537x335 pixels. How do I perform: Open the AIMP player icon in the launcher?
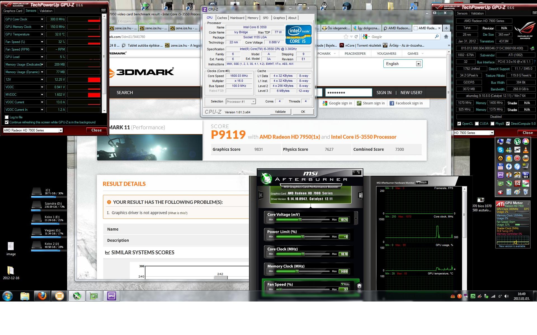click(x=500, y=158)
